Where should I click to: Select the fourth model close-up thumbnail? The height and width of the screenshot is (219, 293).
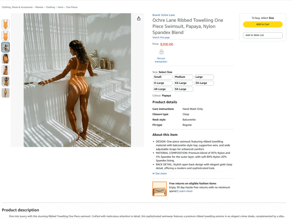click(x=6, y=59)
